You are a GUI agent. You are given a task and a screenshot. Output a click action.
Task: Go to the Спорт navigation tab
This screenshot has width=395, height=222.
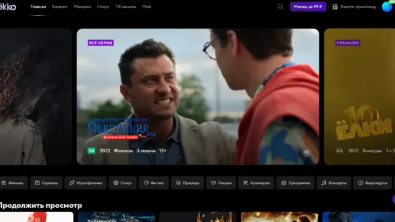pos(103,7)
